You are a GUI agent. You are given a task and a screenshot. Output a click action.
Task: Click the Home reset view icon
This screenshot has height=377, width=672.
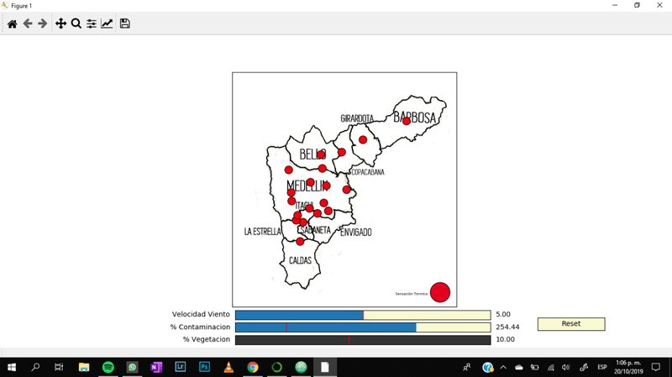(12, 24)
